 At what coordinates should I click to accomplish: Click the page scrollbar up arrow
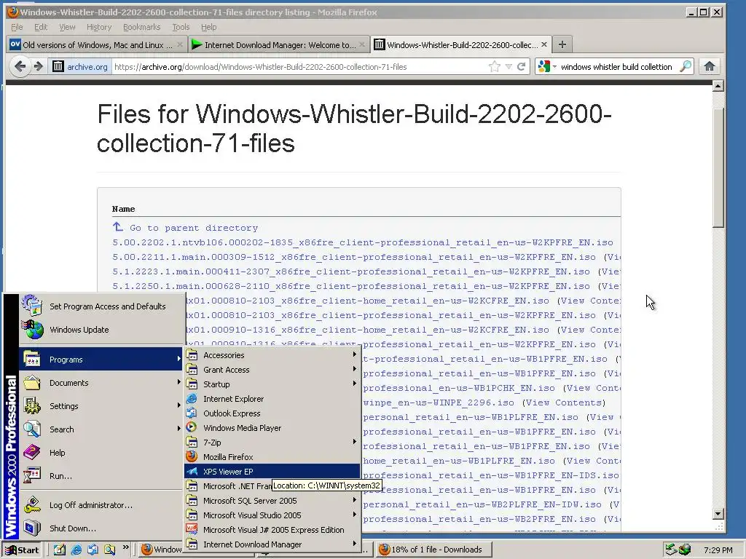(718, 86)
